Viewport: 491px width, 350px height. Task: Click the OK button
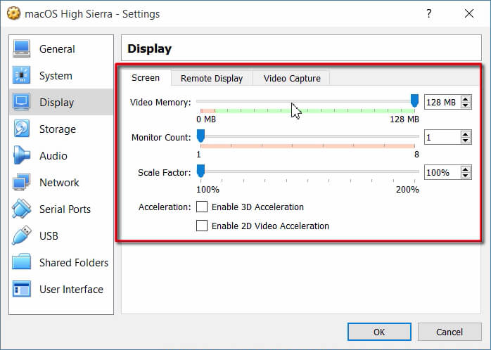click(x=379, y=332)
